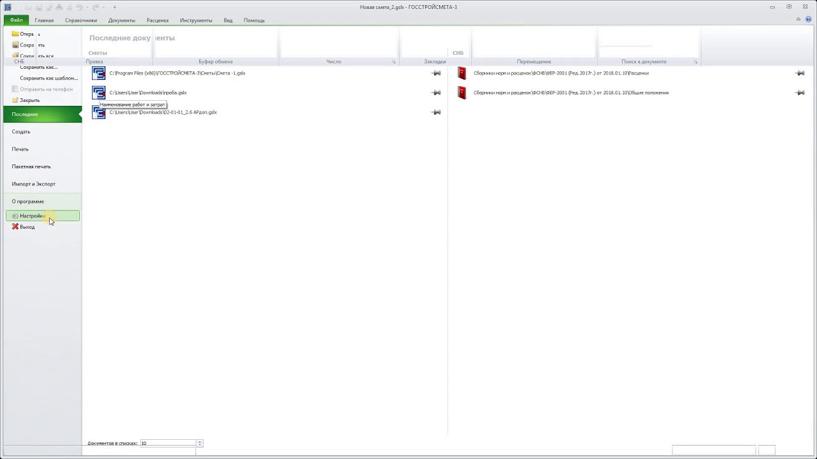Minimize the ГОССТРОЙСМЕТА-3 window

click(772, 7)
